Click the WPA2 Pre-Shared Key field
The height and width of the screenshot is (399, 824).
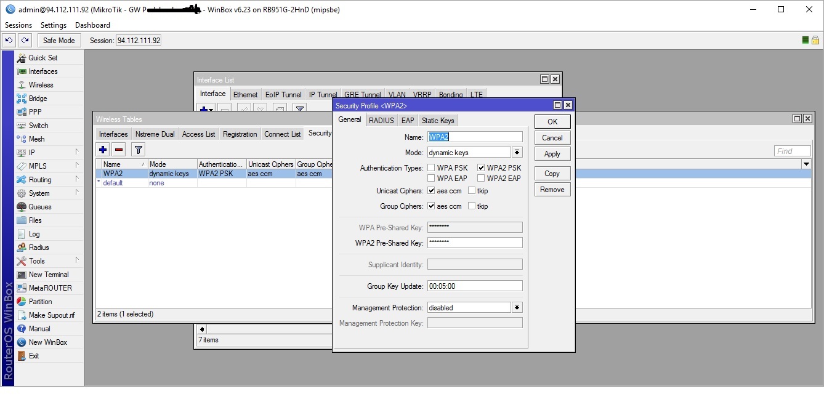point(475,243)
